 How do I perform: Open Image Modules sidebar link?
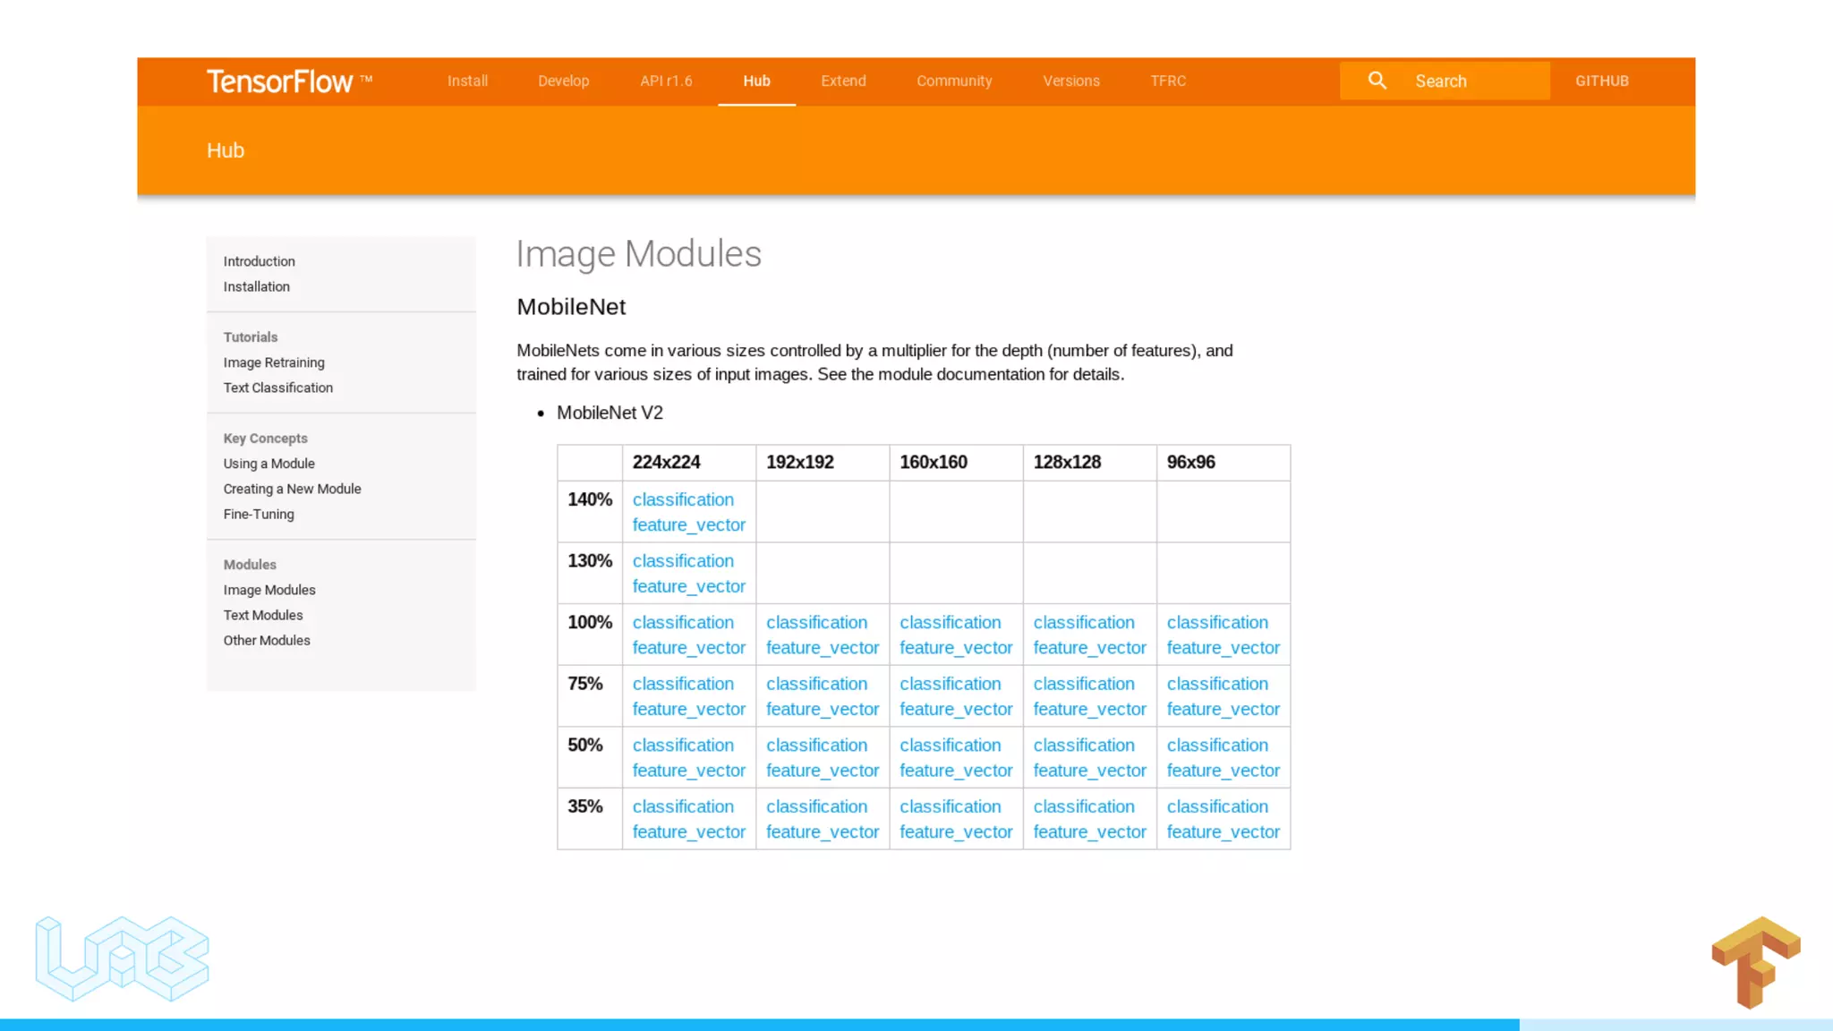pyautogui.click(x=269, y=590)
